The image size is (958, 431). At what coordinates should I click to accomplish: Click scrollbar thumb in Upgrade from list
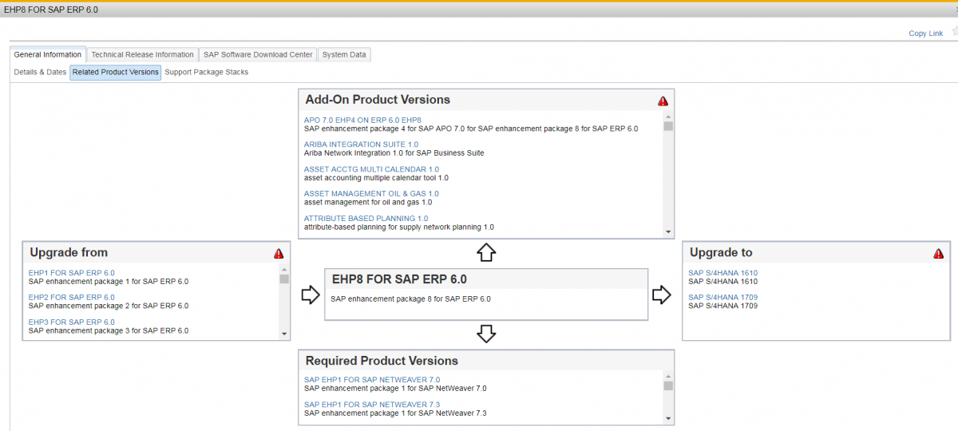point(284,279)
